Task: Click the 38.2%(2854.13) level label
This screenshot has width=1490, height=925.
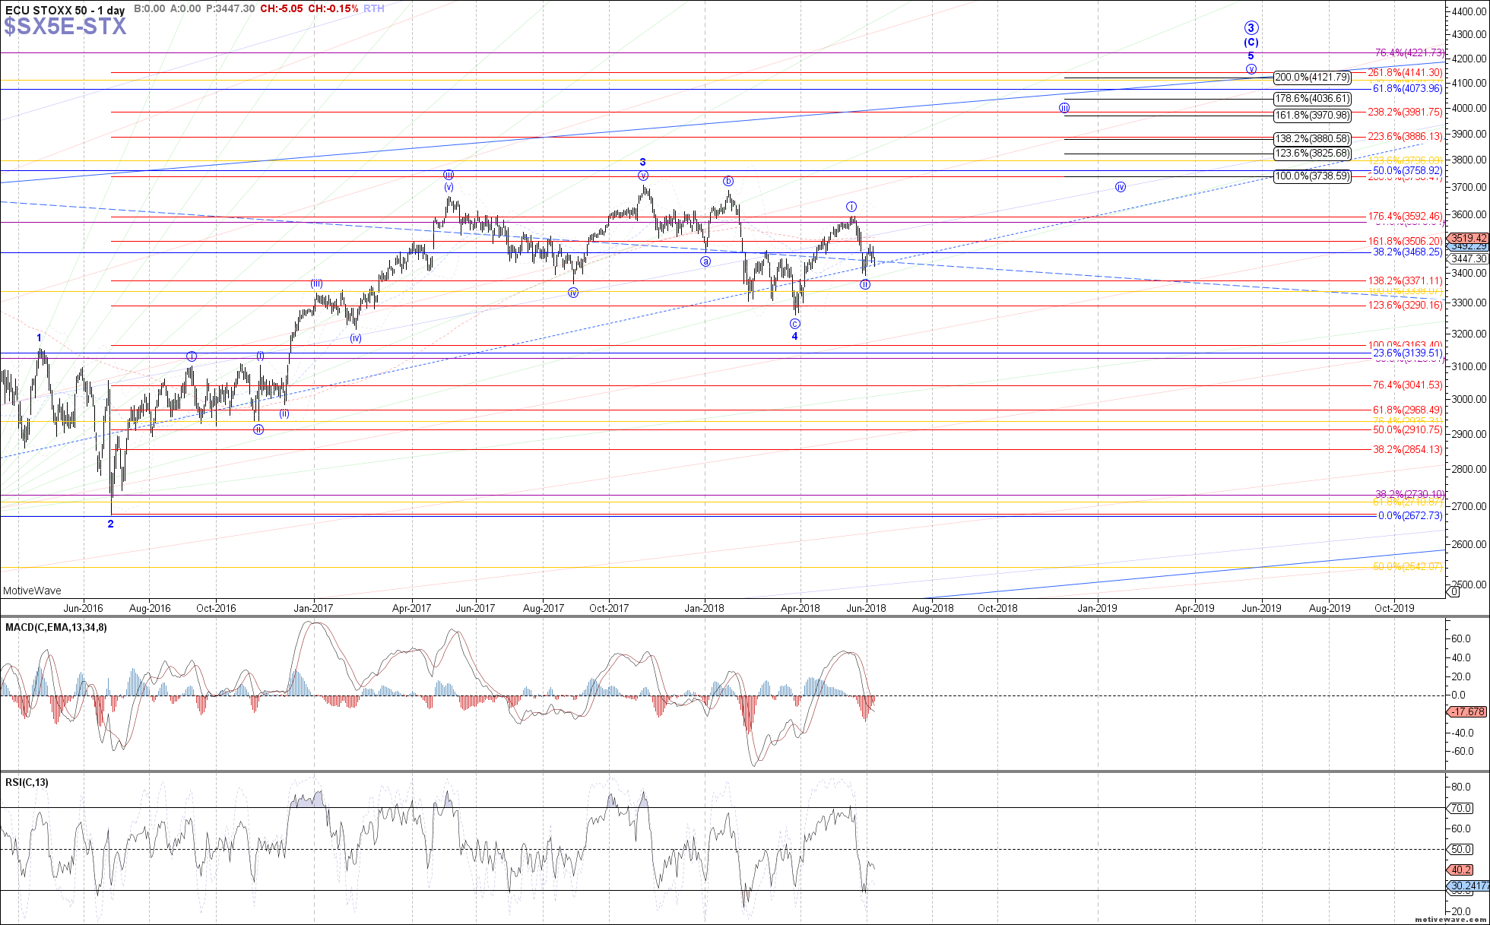Action: pos(1407,450)
